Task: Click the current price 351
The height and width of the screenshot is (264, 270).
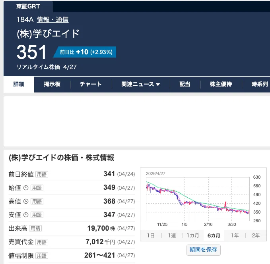Action: (31, 52)
